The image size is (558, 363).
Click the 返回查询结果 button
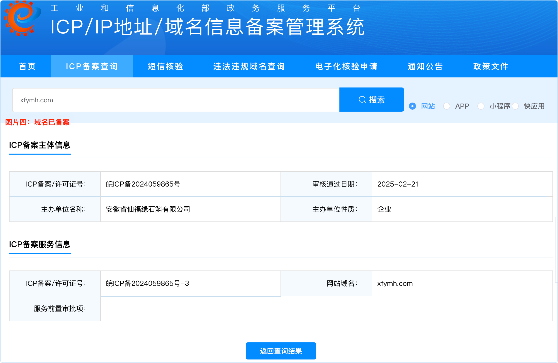point(281,351)
